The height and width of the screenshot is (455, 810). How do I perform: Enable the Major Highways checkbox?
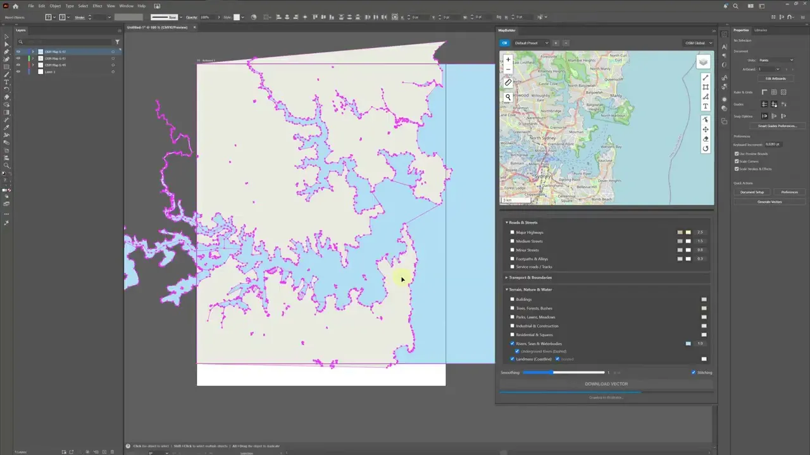pos(513,233)
